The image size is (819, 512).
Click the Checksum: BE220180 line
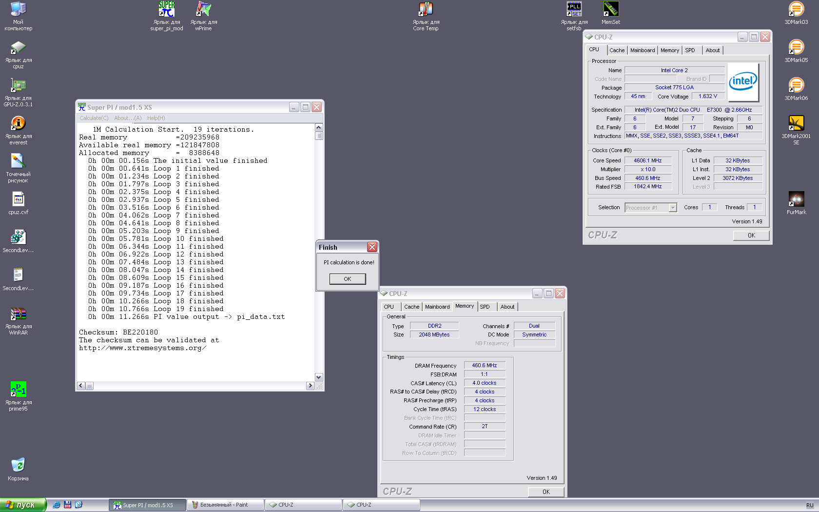(118, 333)
